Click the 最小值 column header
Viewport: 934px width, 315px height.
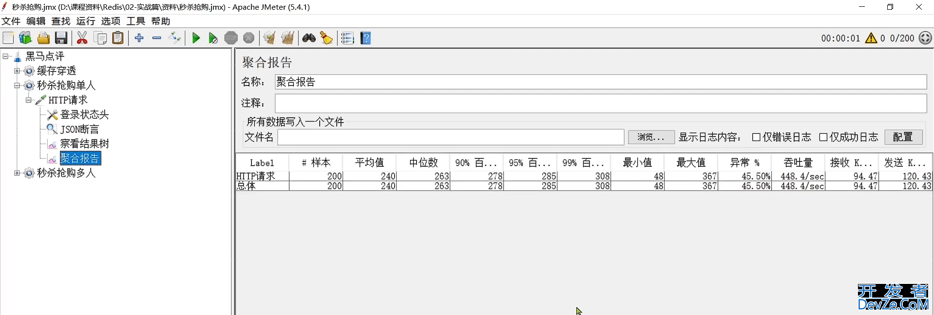click(x=637, y=162)
